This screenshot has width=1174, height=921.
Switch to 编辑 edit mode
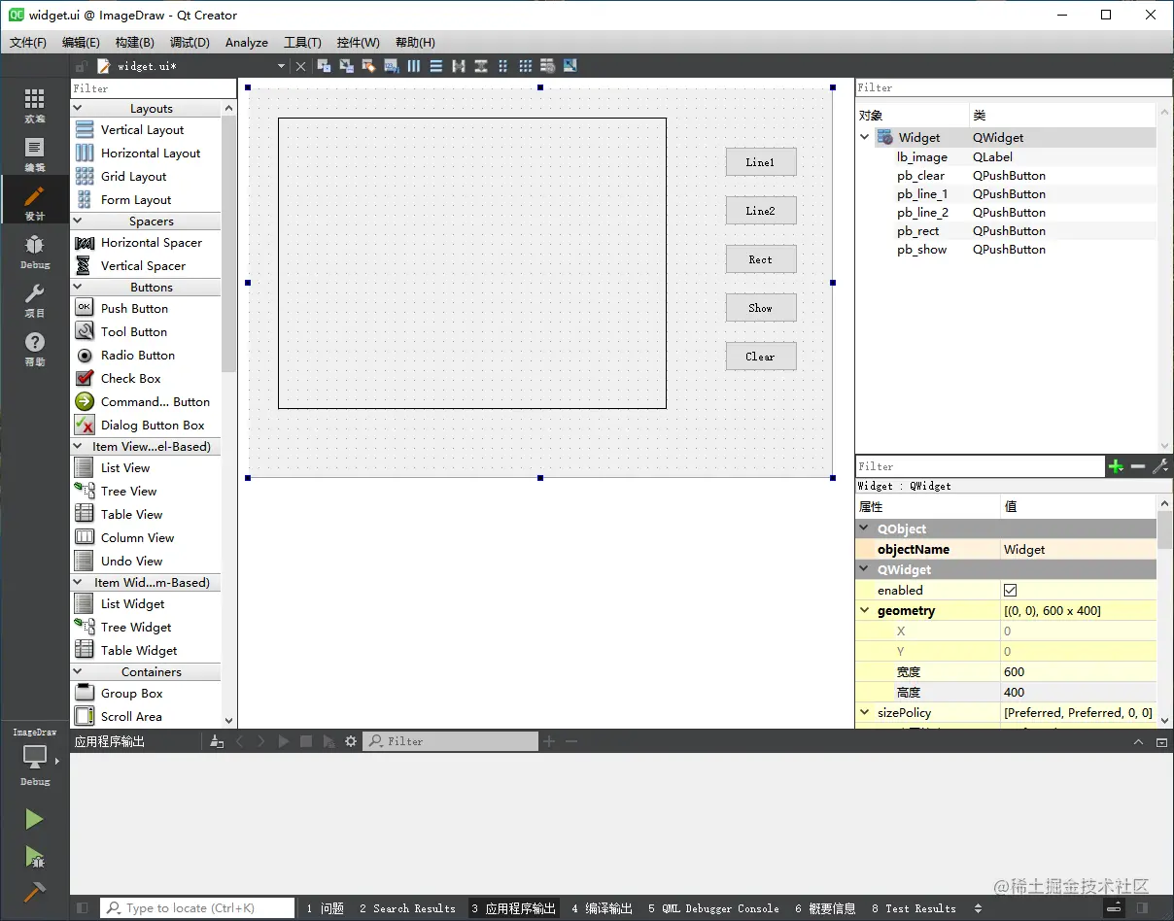34,153
